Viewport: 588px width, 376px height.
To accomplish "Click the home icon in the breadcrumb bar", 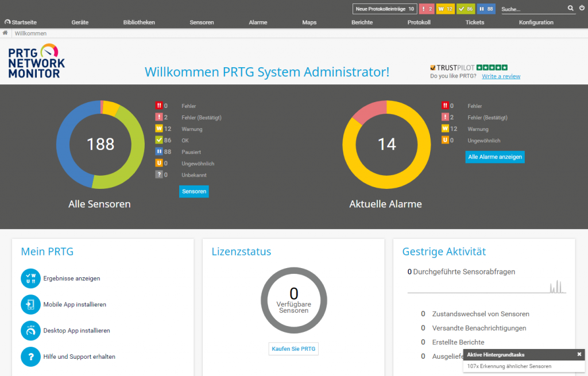I will (x=5, y=33).
